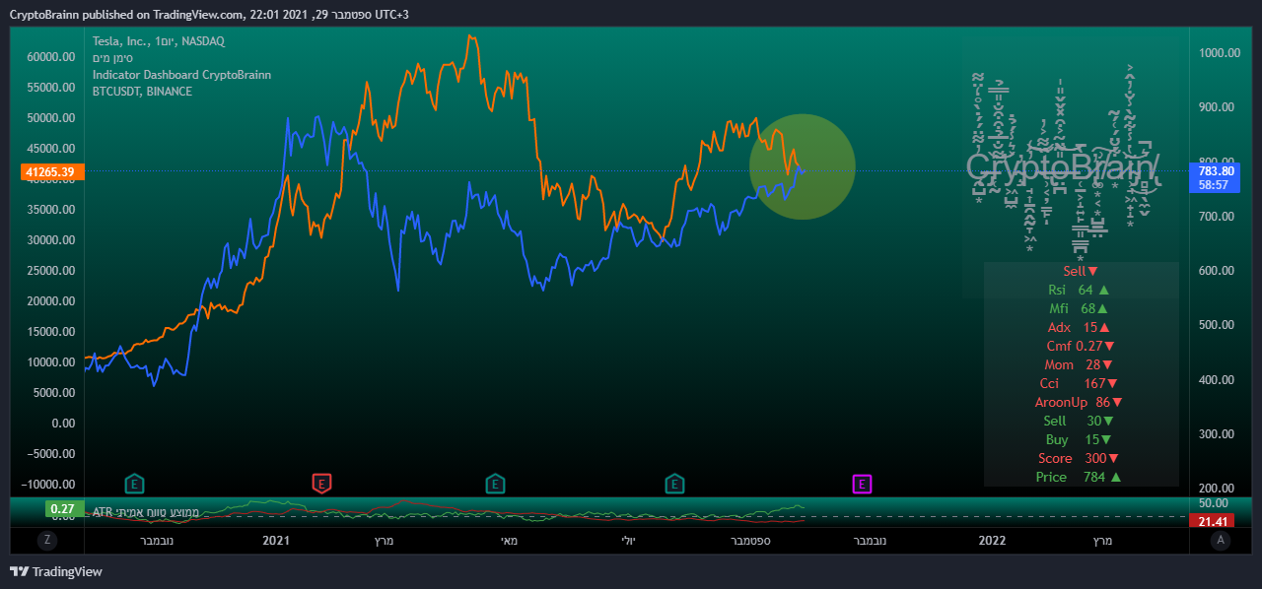Select the teal E earnings marker between יולי and ספטמבר
This screenshot has width=1262, height=589.
674,484
